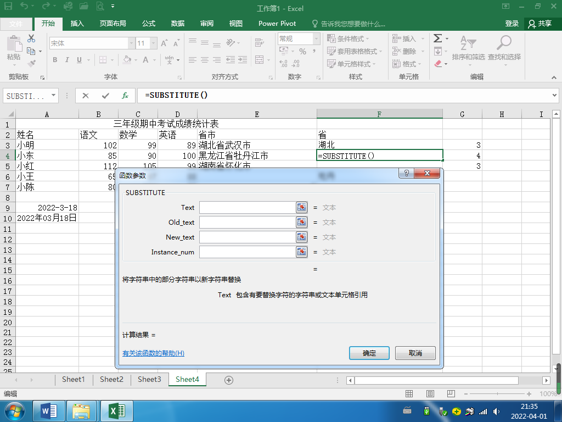Click the range selector icon for New_text
This screenshot has height=422, width=562.
(302, 237)
